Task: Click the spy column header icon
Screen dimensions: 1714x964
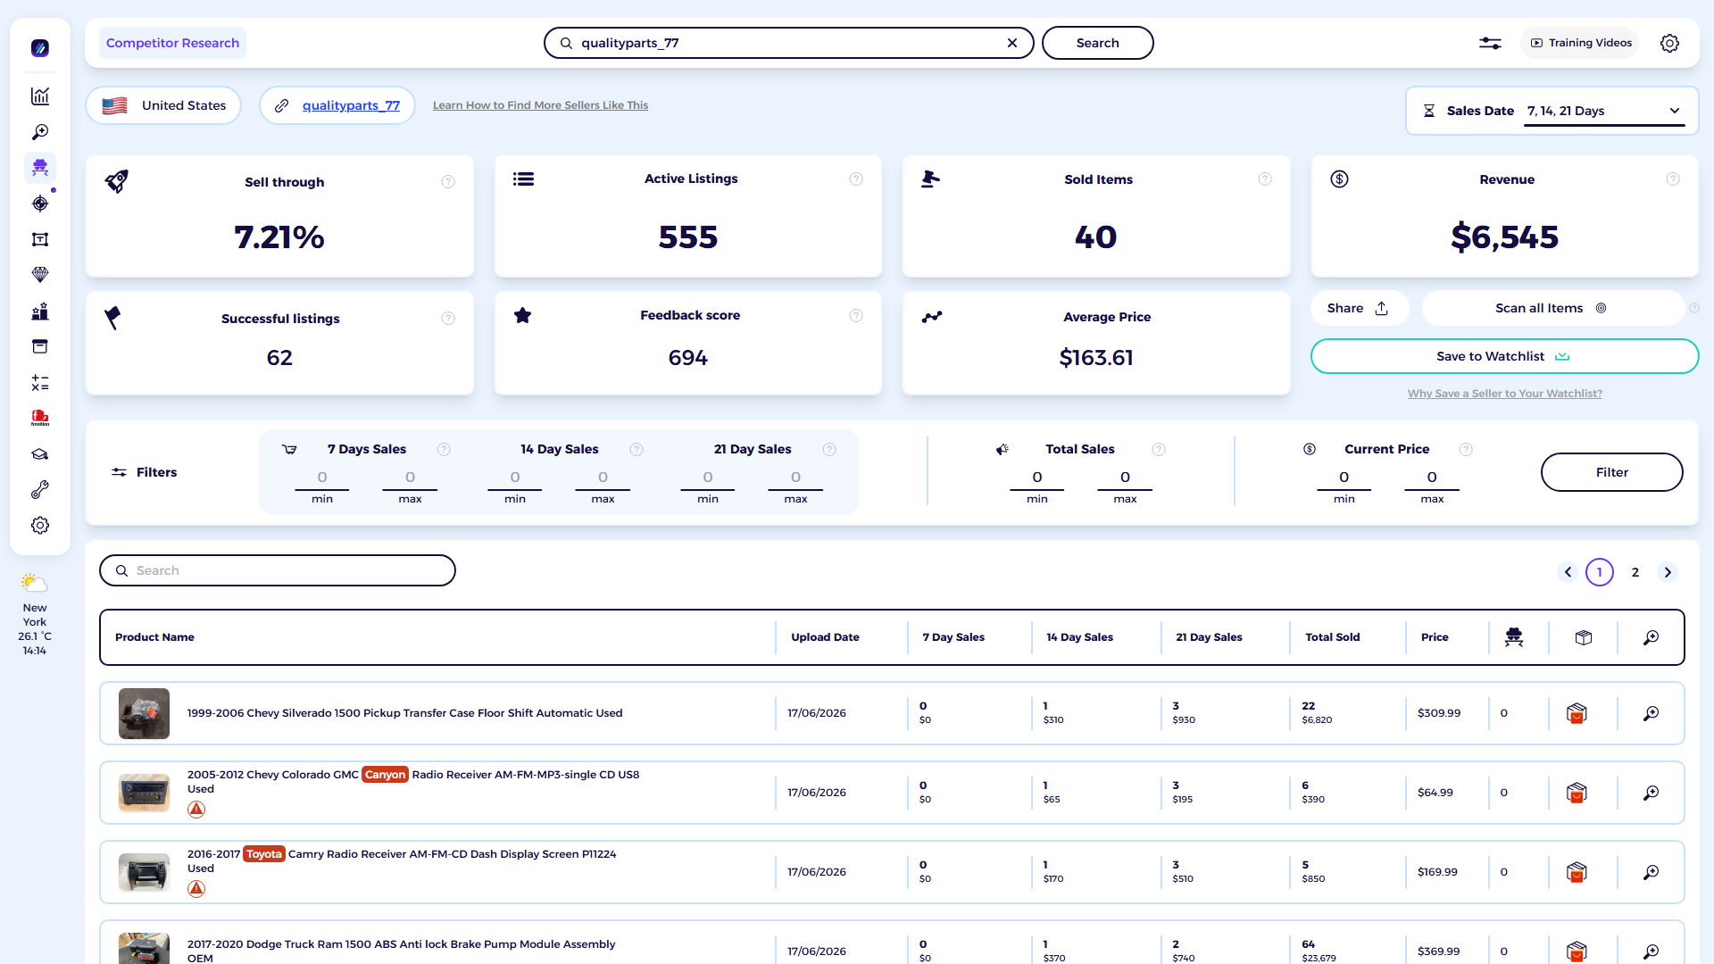Action: click(1514, 637)
